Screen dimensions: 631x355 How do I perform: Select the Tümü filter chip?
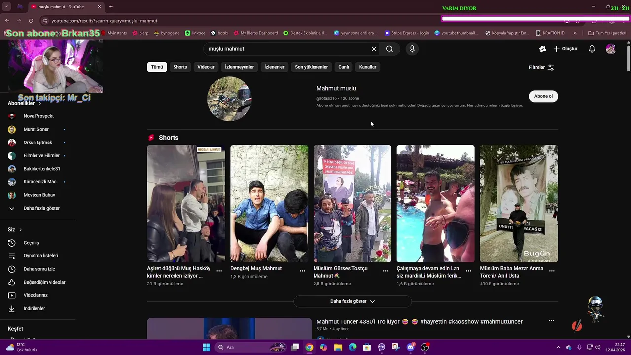157,67
